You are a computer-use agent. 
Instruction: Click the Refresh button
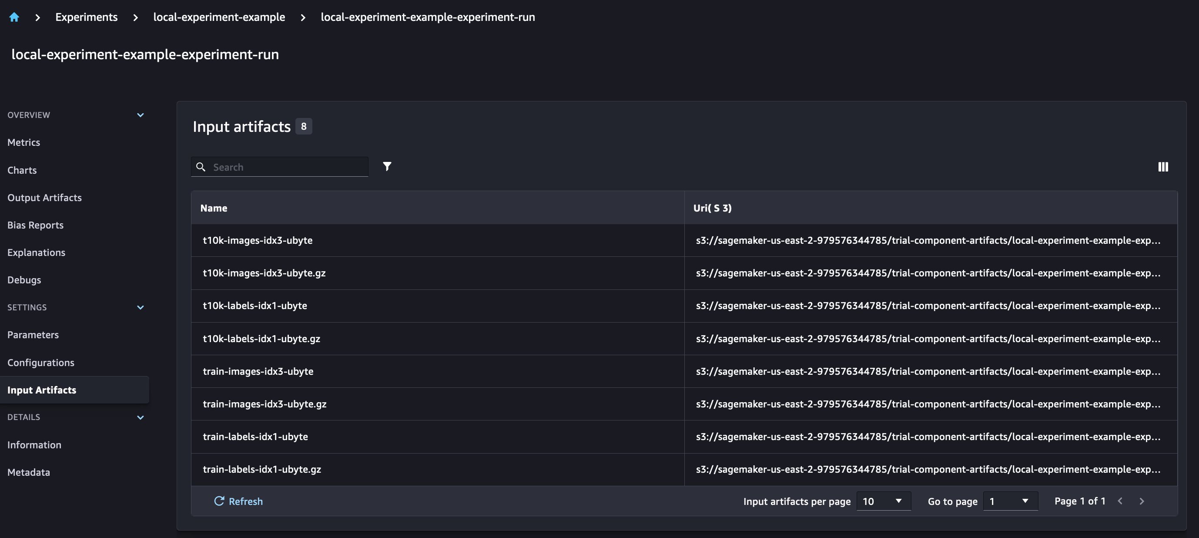[238, 501]
